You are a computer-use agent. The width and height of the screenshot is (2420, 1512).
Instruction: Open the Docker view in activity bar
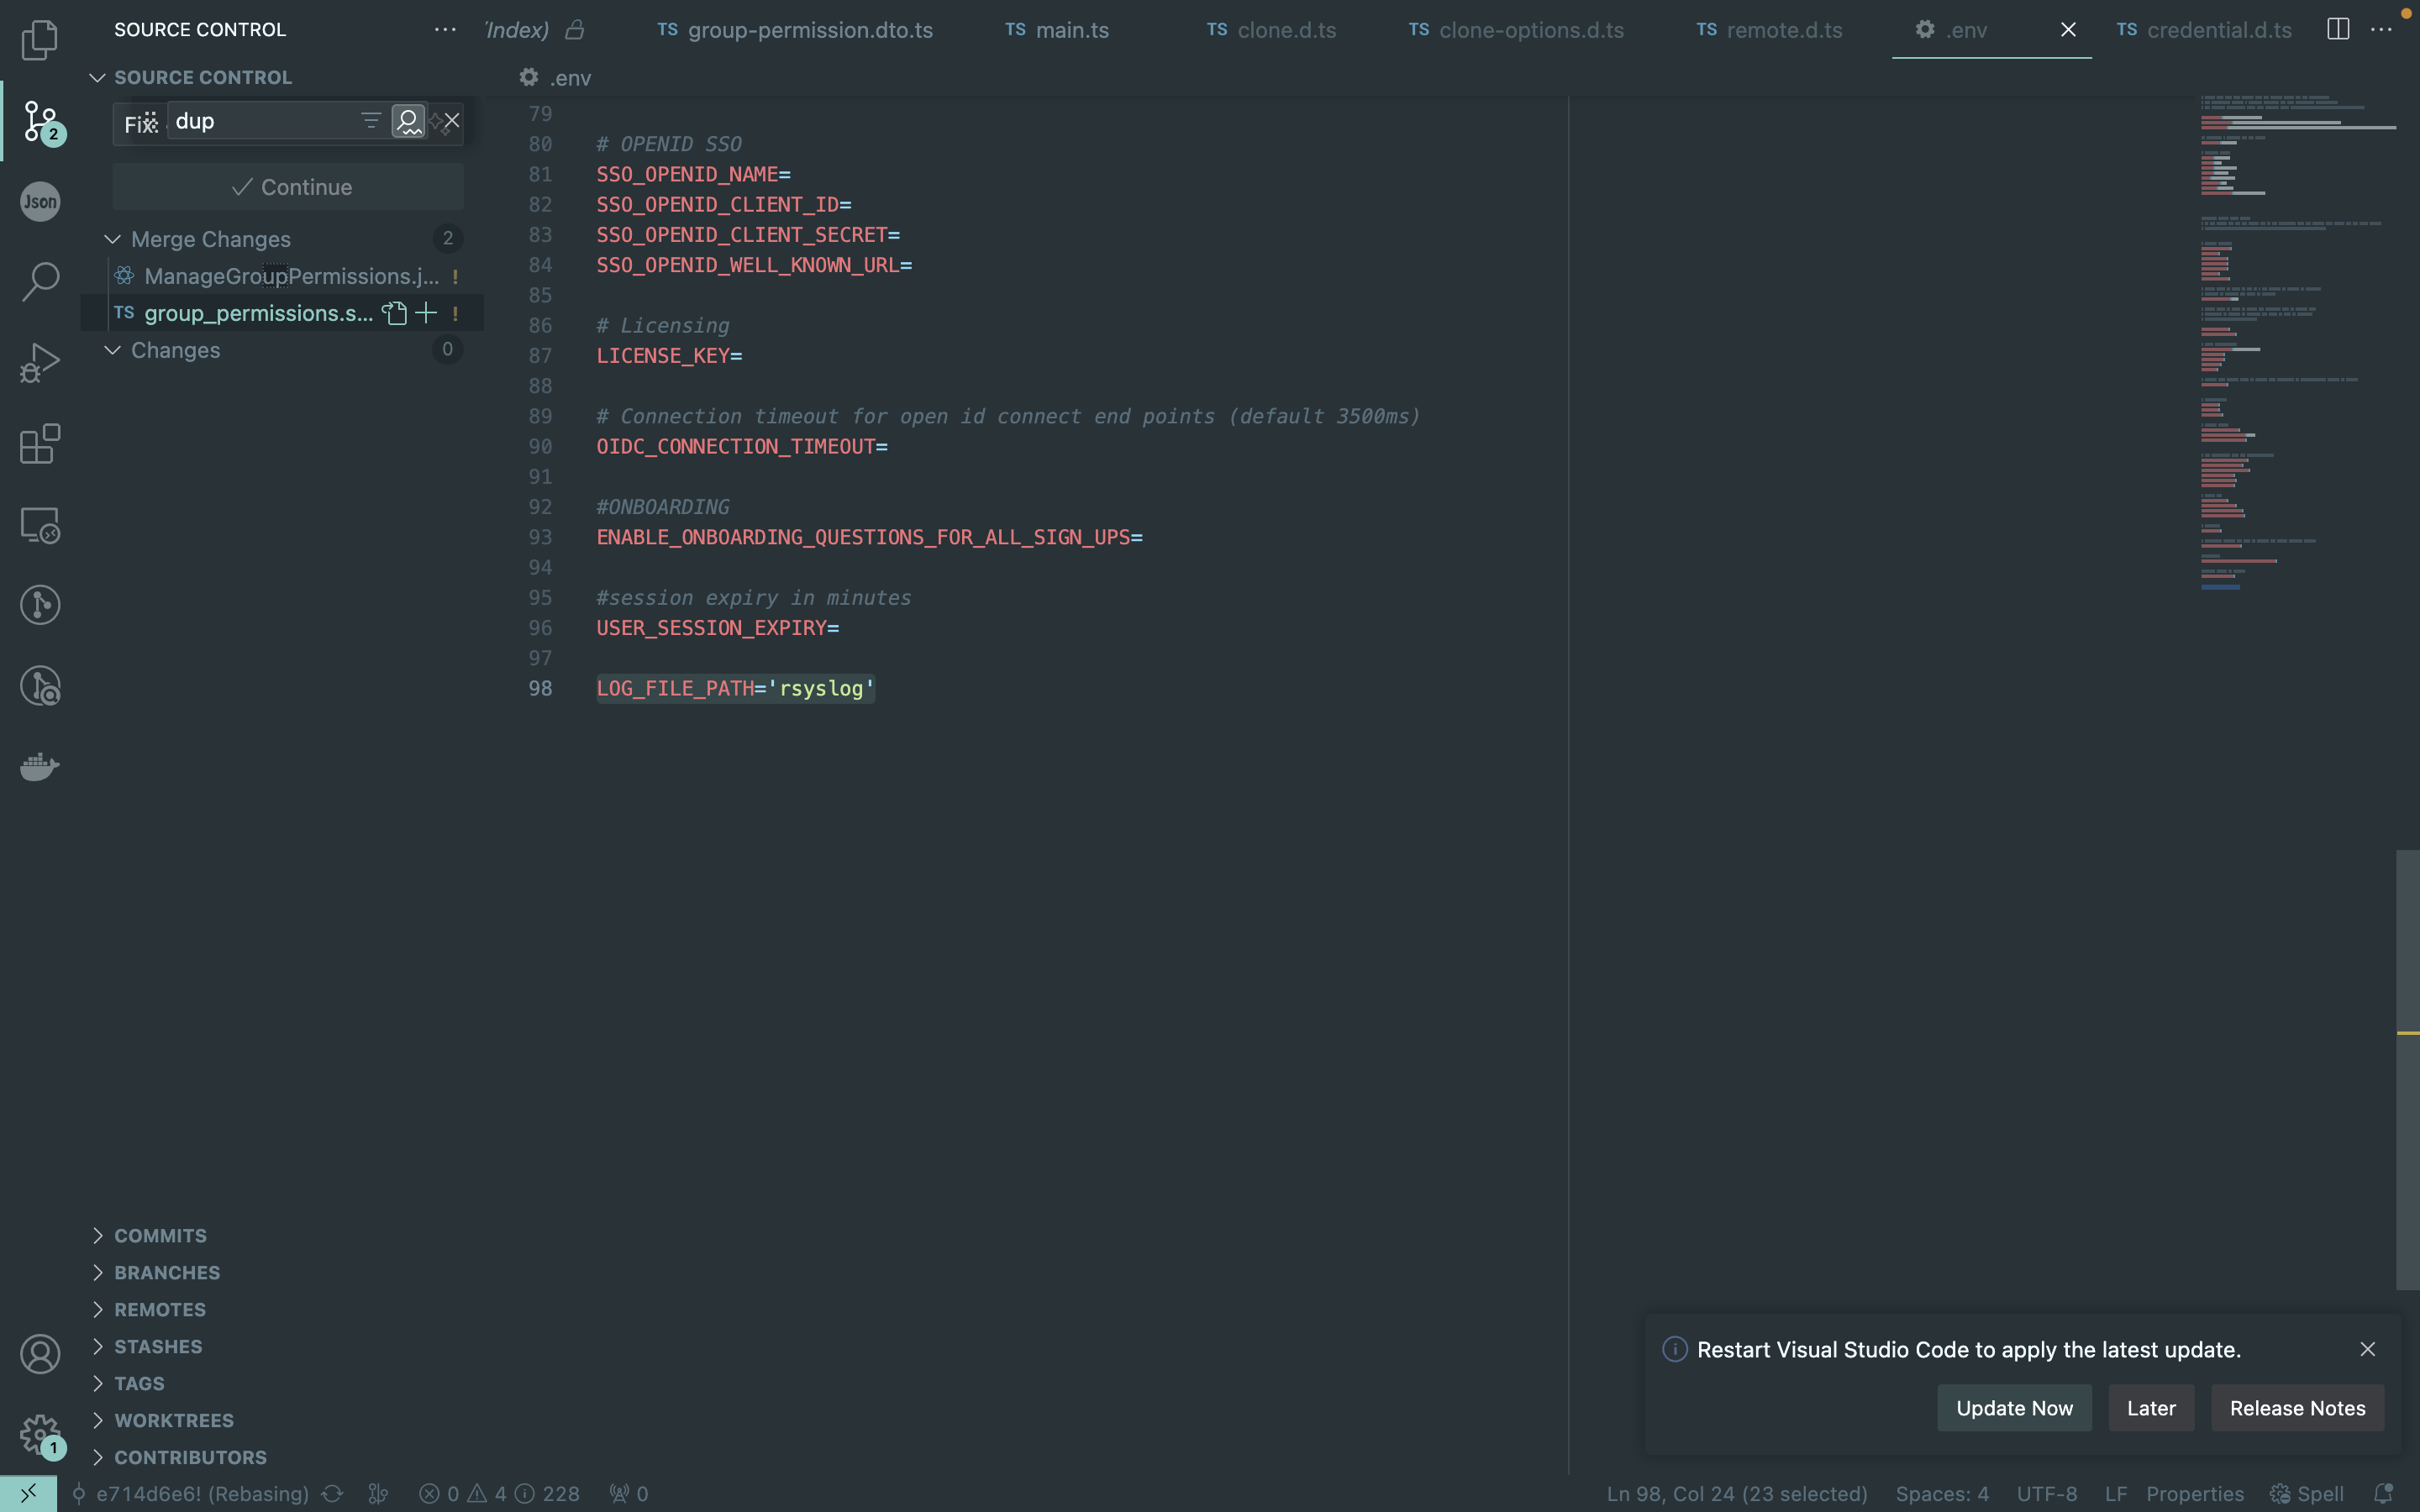[x=40, y=767]
